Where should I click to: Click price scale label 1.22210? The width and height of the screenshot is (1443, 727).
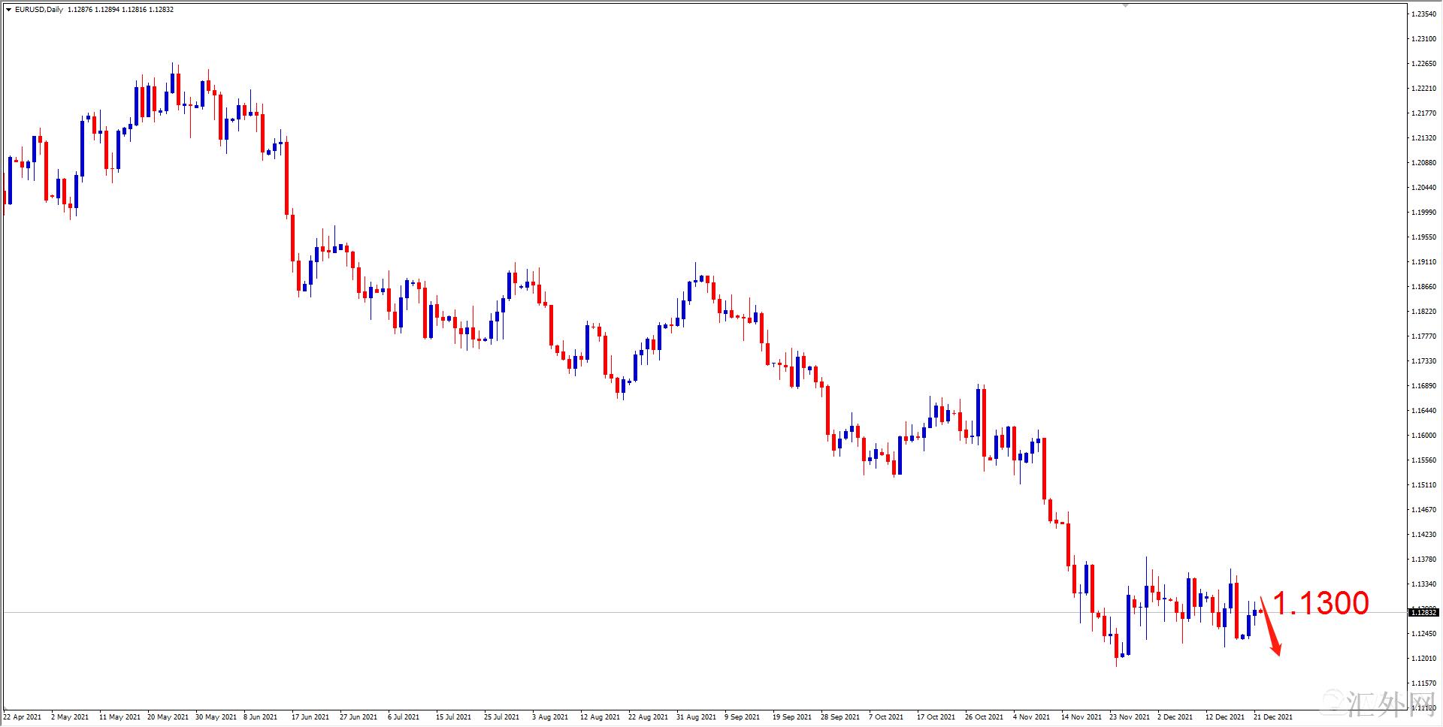click(x=1423, y=89)
